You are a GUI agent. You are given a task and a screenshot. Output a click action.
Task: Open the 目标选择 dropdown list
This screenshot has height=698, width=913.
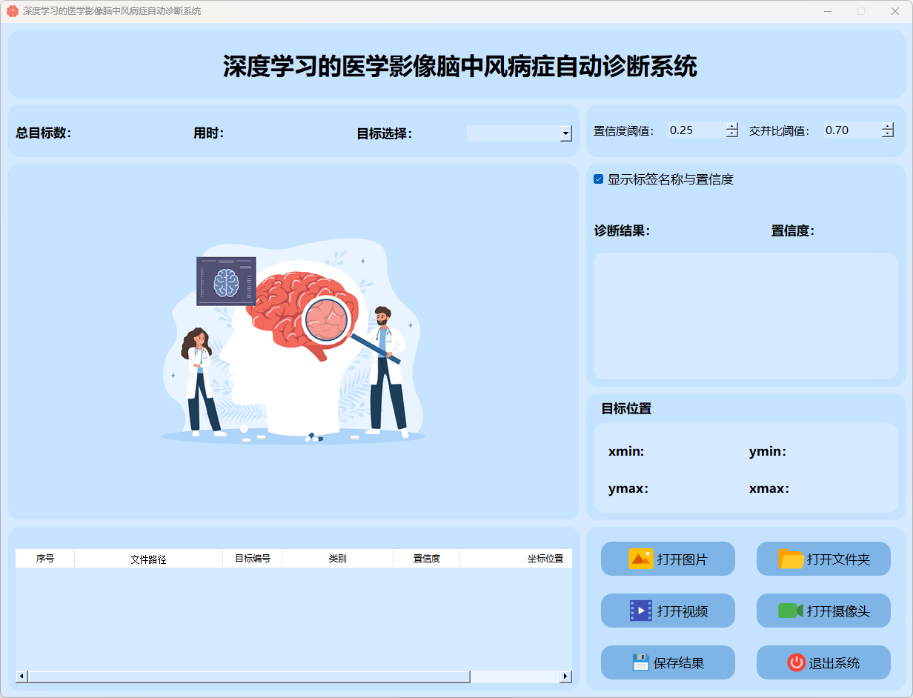tap(566, 133)
